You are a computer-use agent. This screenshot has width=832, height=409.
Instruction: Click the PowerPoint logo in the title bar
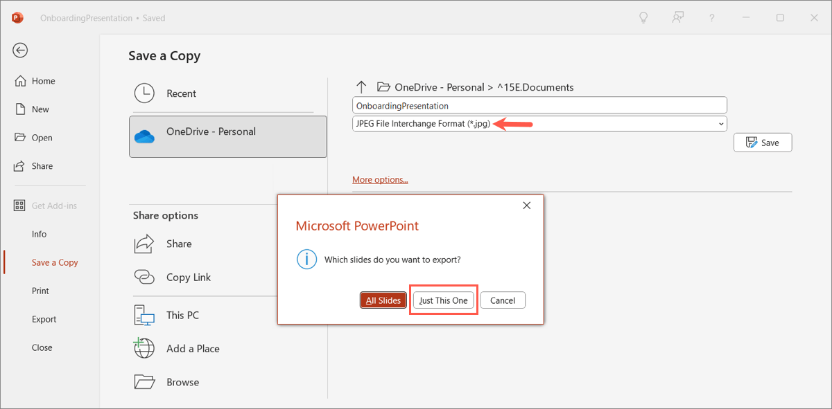pos(17,18)
